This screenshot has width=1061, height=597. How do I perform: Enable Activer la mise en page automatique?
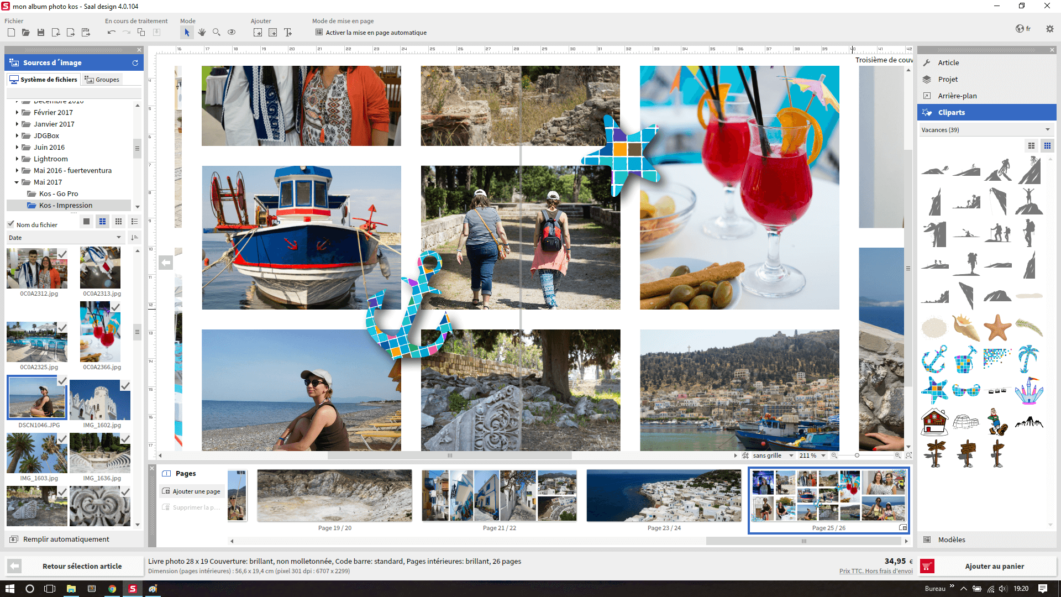point(319,33)
